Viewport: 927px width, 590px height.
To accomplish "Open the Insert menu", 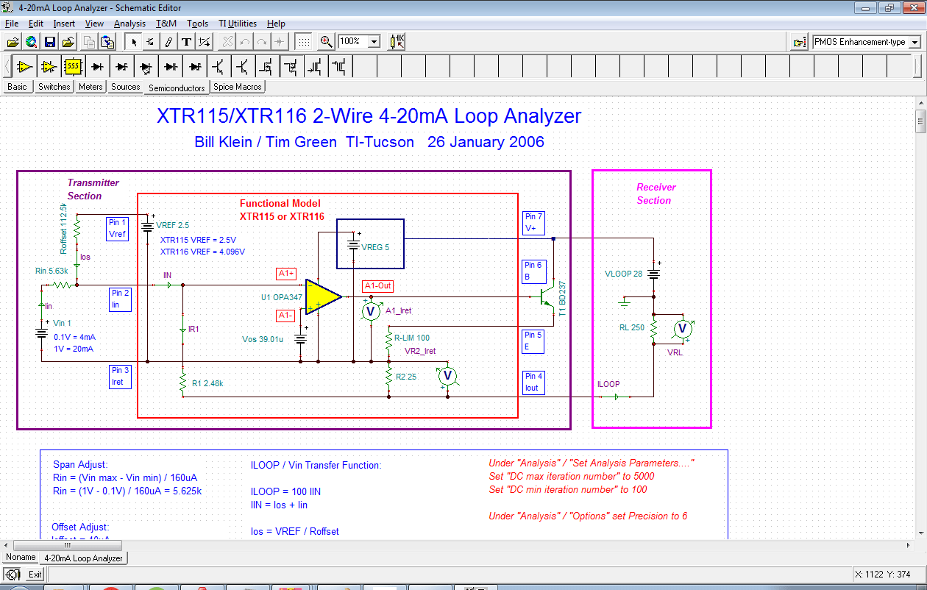I will point(64,24).
